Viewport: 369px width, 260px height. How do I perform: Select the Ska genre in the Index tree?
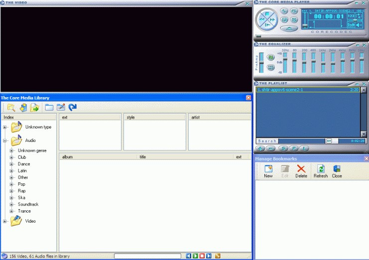coord(21,198)
